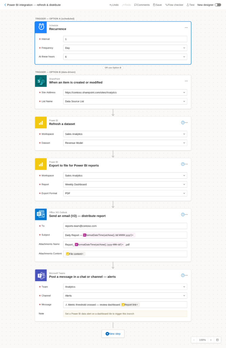Click 'Export to file for Power BI reports' title
The height and width of the screenshot is (348, 226).
click(x=74, y=166)
